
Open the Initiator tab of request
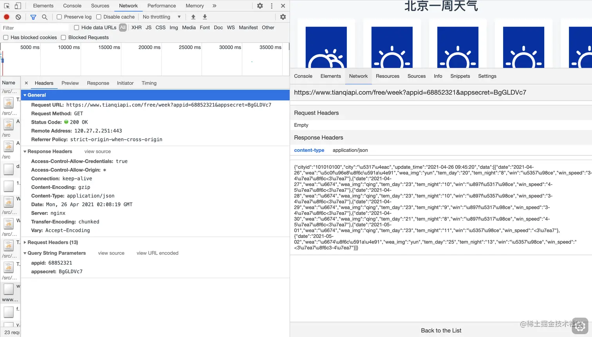(125, 83)
